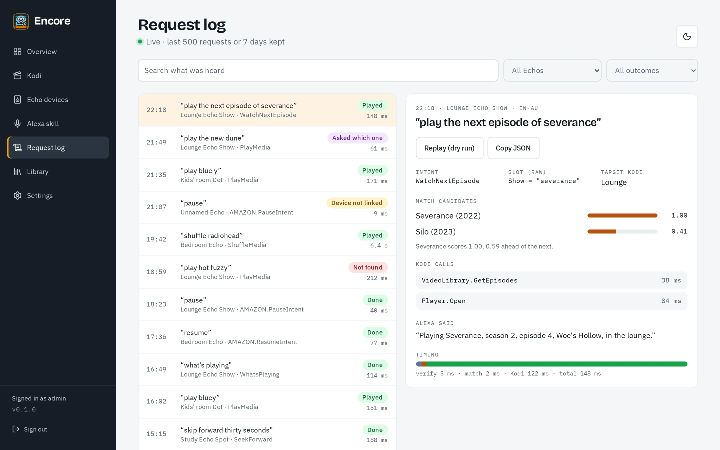Select the "play the new dune" request
This screenshot has height=450, width=720.
coord(267,142)
